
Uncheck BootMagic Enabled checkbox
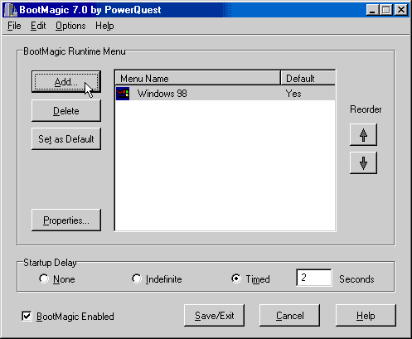(x=27, y=316)
